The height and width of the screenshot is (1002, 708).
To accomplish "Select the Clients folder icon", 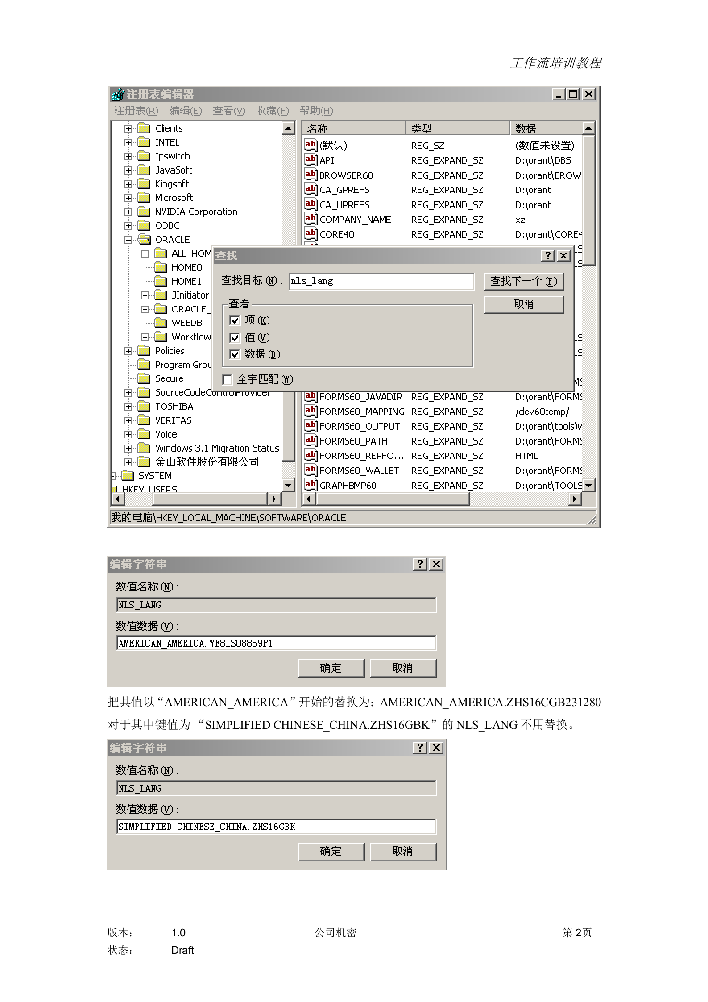I will 144,129.
